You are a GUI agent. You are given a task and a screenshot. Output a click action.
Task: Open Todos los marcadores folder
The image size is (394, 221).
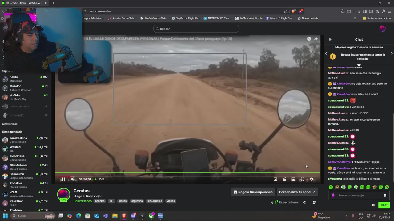coord(377,18)
